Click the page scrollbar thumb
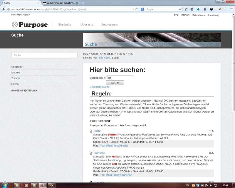Screen dimensions: 235x188 233,64
